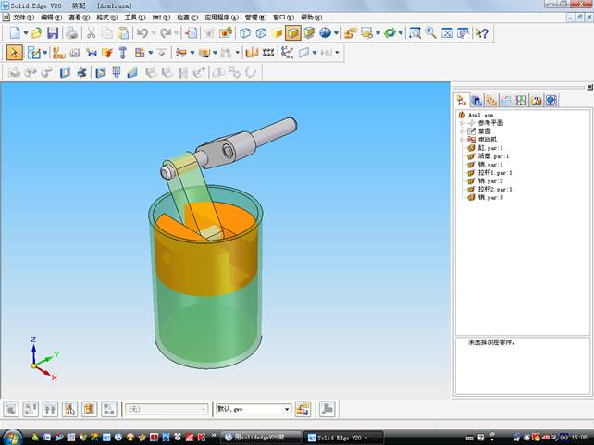Expand the 草图 tree node
Screen dimensions: 594x445
(462, 131)
